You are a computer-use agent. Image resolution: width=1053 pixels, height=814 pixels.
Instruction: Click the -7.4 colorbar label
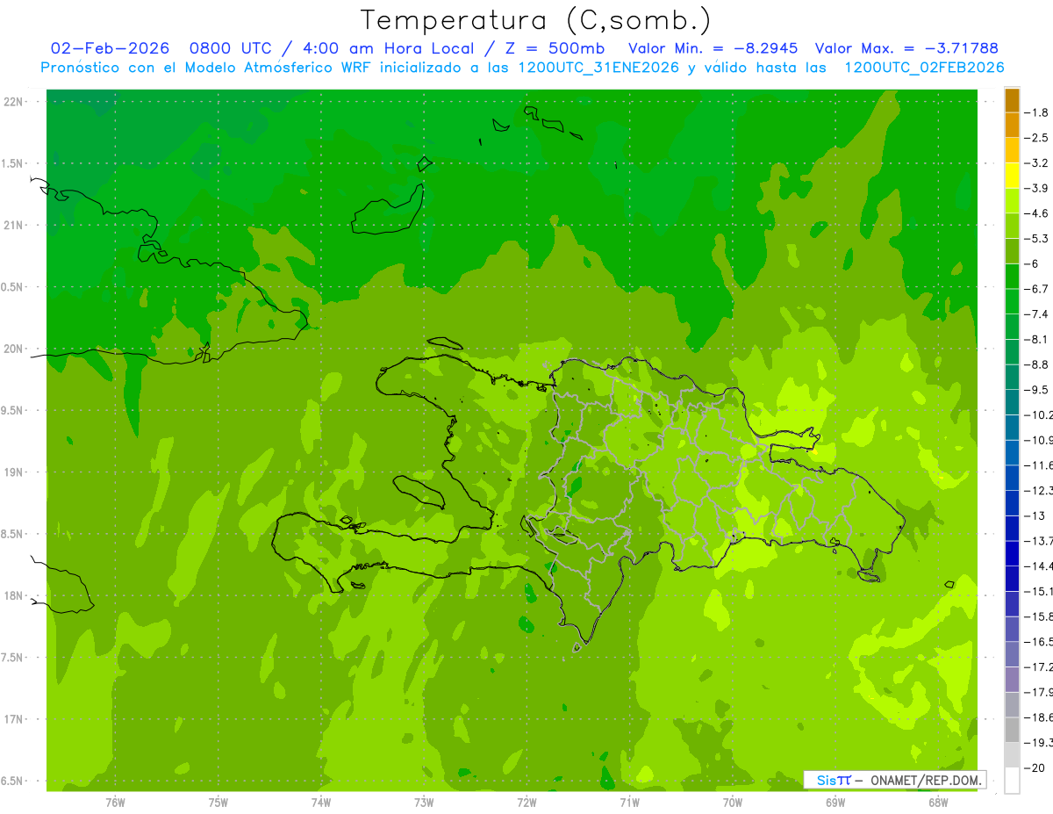(x=1038, y=314)
